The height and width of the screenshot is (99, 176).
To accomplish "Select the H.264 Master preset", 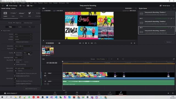I will tap(38, 13).
